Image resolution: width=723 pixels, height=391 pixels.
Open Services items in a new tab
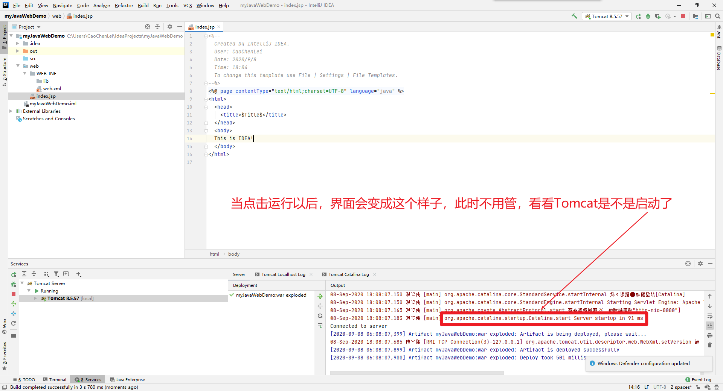click(x=66, y=274)
